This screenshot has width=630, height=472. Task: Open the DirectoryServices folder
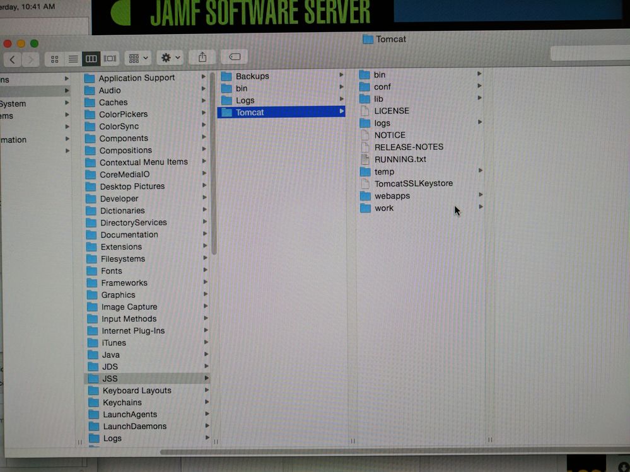(133, 222)
